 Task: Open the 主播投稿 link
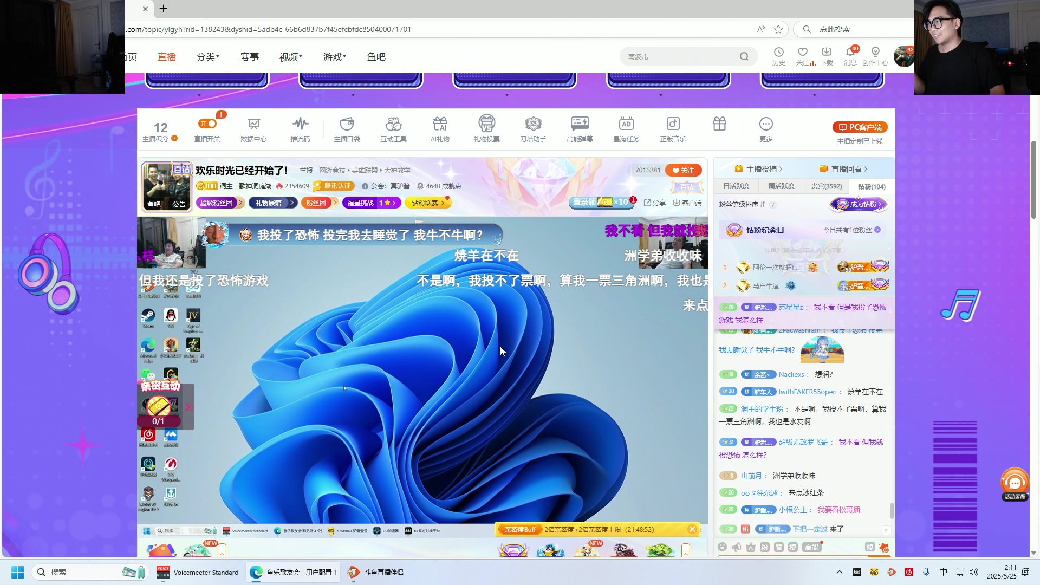tap(759, 169)
